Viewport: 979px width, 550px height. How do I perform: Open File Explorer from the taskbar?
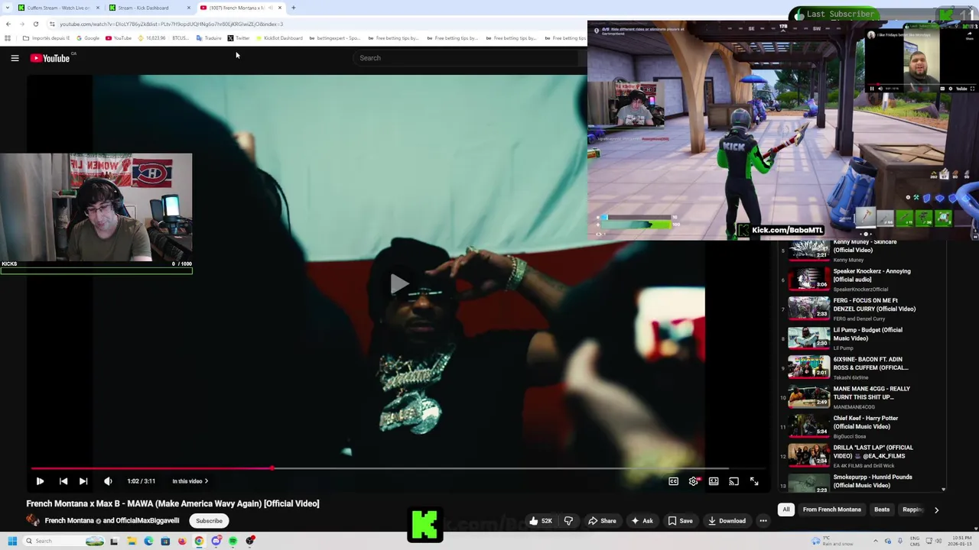click(x=132, y=541)
